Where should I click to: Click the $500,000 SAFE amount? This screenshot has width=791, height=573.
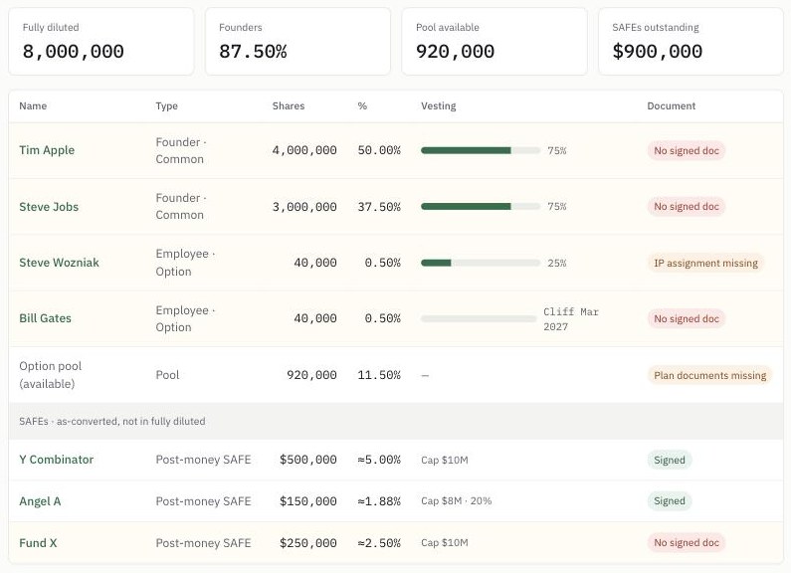coord(307,460)
